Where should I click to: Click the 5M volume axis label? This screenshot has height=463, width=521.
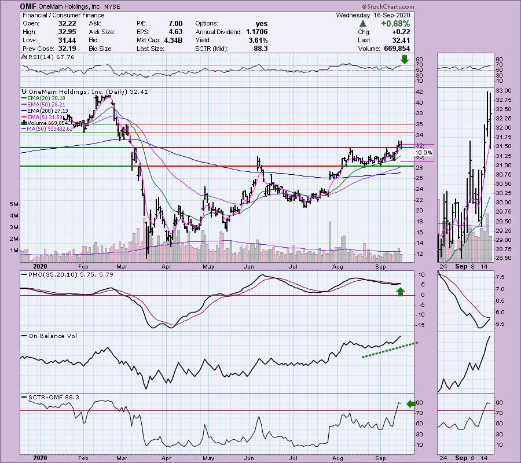(x=14, y=204)
